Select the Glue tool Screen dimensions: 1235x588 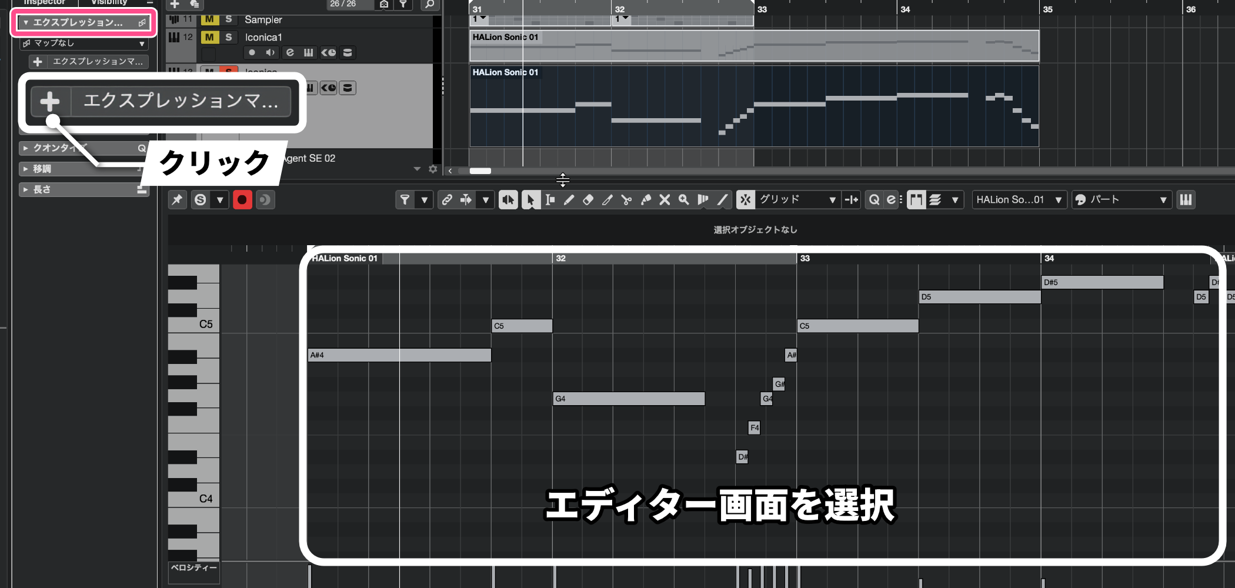[x=646, y=200]
